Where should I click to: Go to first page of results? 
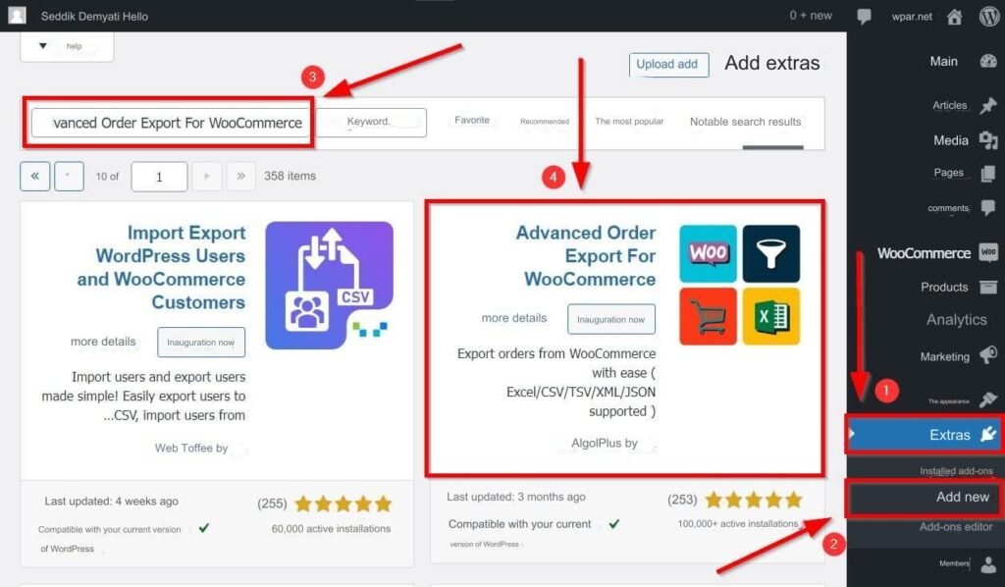point(34,177)
